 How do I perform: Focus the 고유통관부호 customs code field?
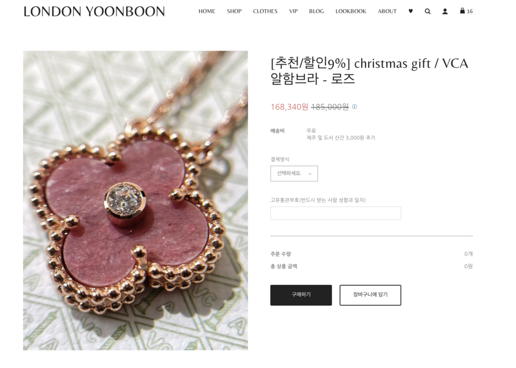336,213
